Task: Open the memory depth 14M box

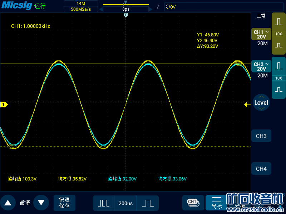Action: tap(81, 4)
